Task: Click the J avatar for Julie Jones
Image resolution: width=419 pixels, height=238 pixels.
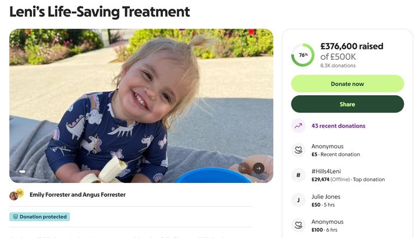Action: 299,201
